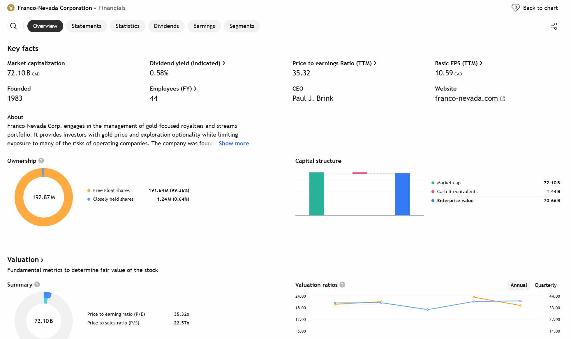Screen dimensions: 571x339
Task: Select the Annual valuation ratios view
Action: click(x=519, y=285)
